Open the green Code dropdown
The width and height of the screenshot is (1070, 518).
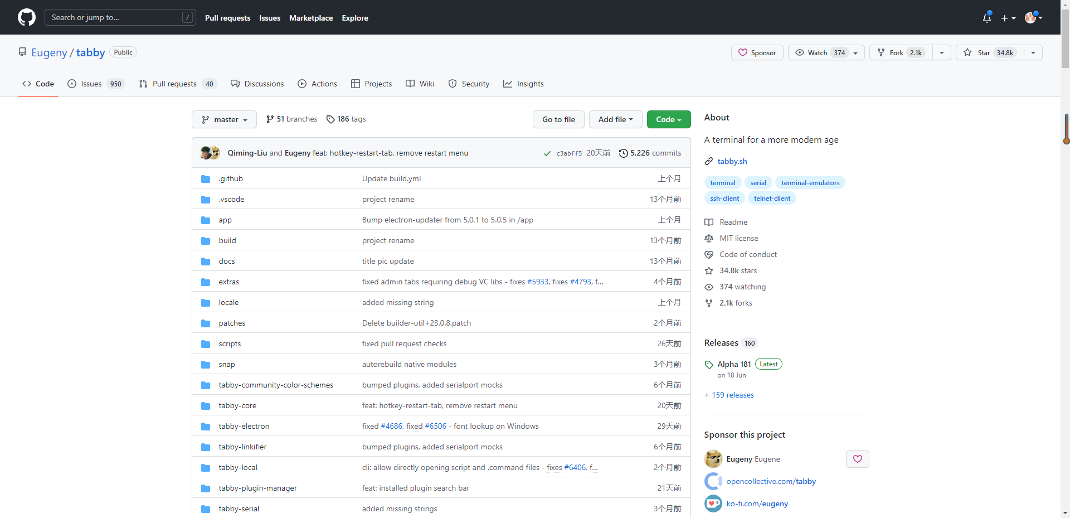click(669, 119)
